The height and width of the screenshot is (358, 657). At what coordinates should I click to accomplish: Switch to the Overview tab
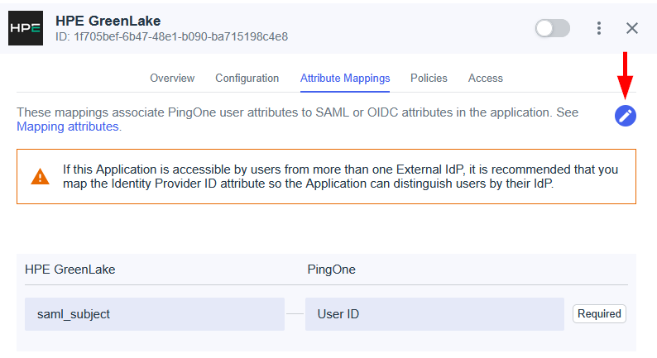click(x=172, y=79)
